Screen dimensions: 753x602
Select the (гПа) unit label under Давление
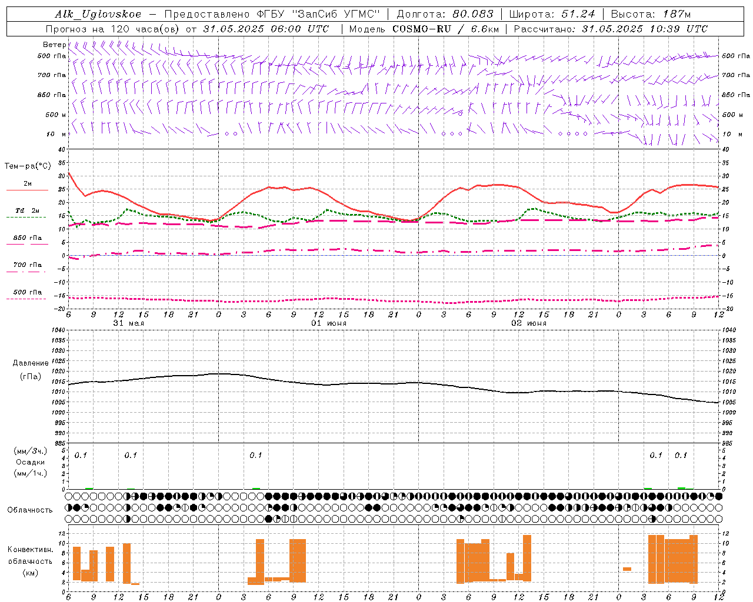[31, 376]
